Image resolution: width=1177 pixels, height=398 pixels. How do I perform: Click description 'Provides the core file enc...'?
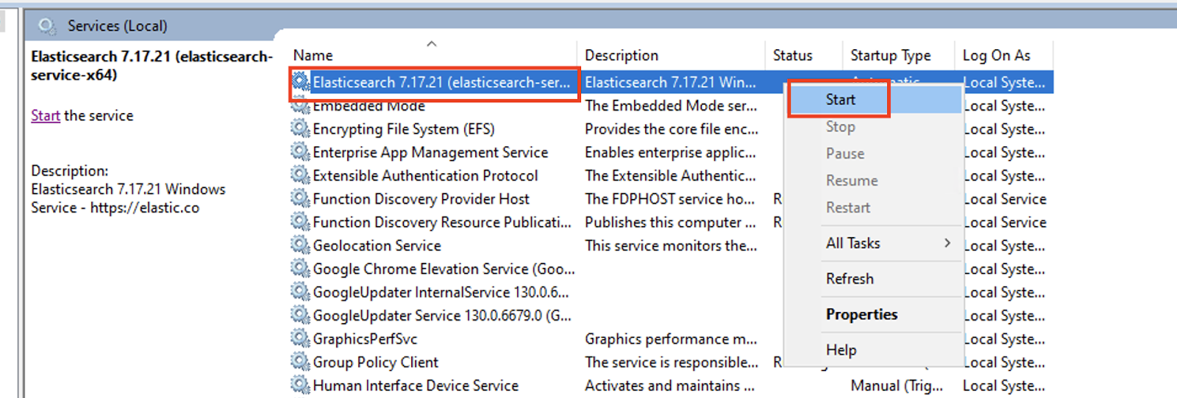coord(672,129)
